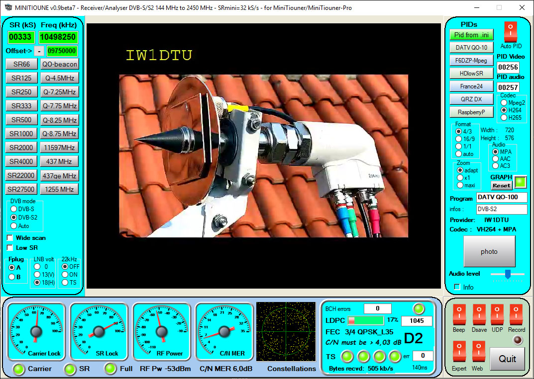Adjust the Audio level slider

click(507, 274)
